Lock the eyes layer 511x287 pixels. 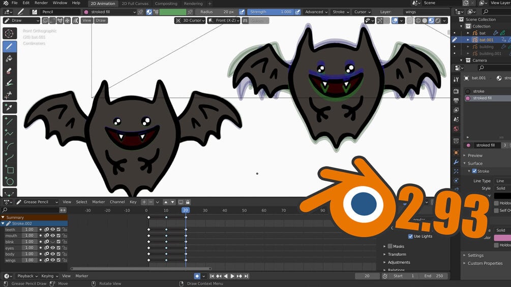click(x=65, y=248)
